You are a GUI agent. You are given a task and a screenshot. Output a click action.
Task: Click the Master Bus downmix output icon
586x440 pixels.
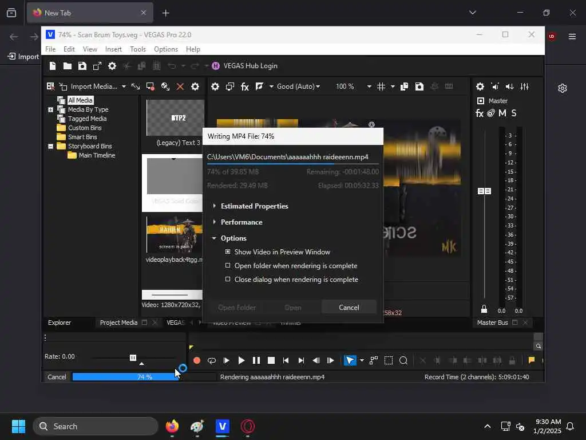495,87
